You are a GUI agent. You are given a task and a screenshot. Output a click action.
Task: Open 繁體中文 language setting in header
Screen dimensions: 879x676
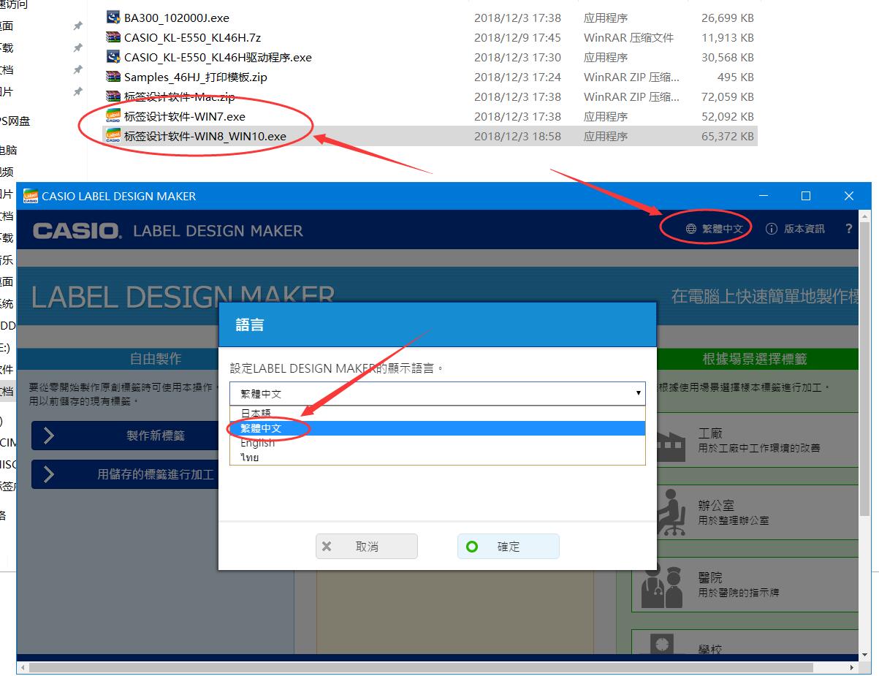coord(714,229)
